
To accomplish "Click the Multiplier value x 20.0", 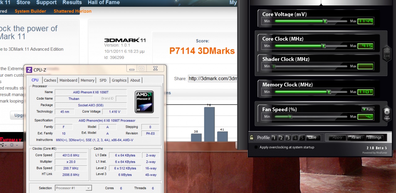I will click(70, 162).
